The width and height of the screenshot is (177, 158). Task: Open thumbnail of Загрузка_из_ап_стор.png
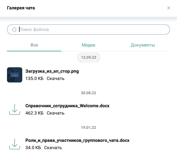point(15,75)
